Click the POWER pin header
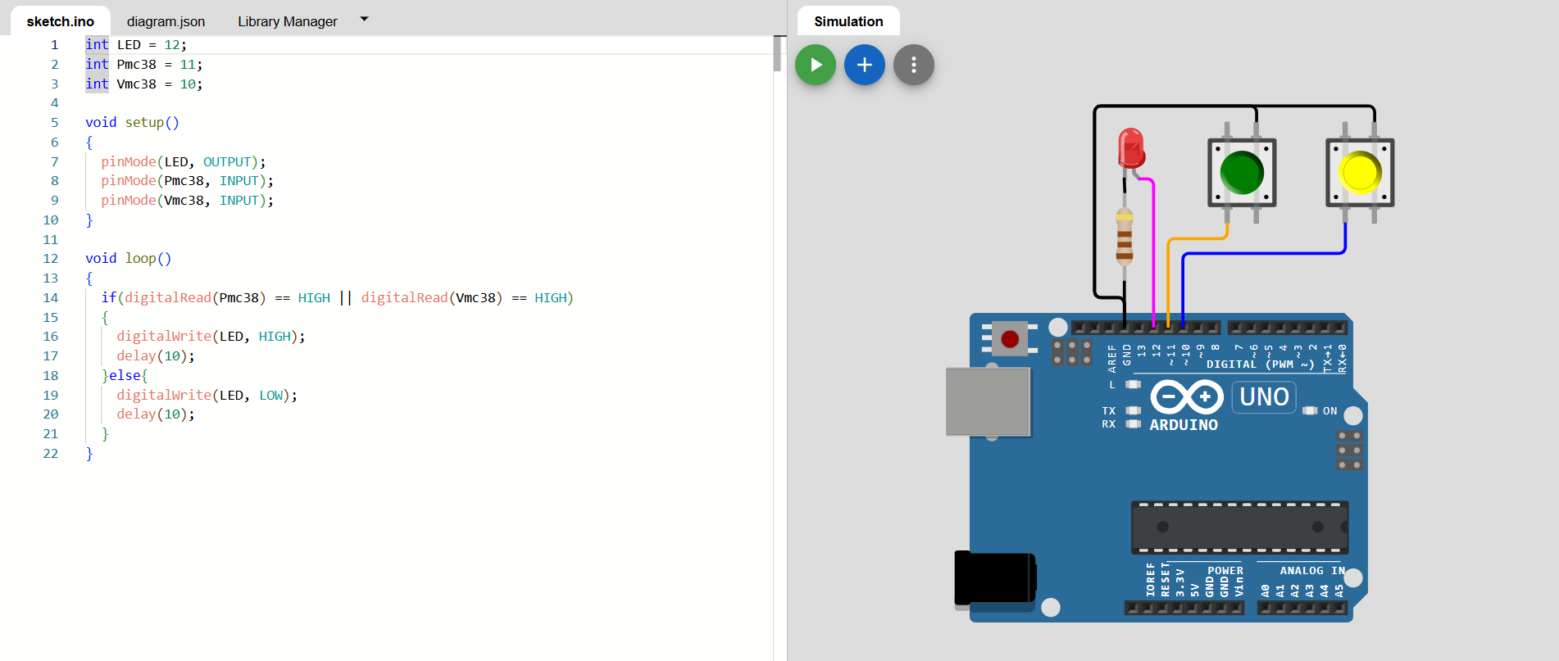The width and height of the screenshot is (1559, 661). tap(1184, 608)
